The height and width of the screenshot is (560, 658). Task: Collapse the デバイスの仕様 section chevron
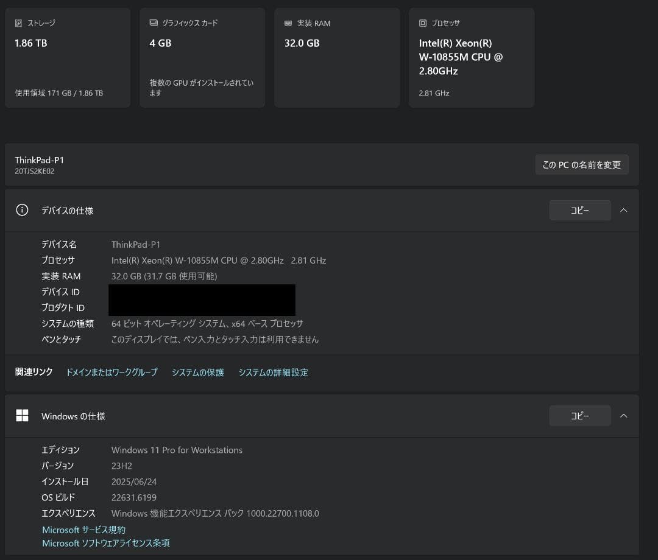click(x=623, y=210)
